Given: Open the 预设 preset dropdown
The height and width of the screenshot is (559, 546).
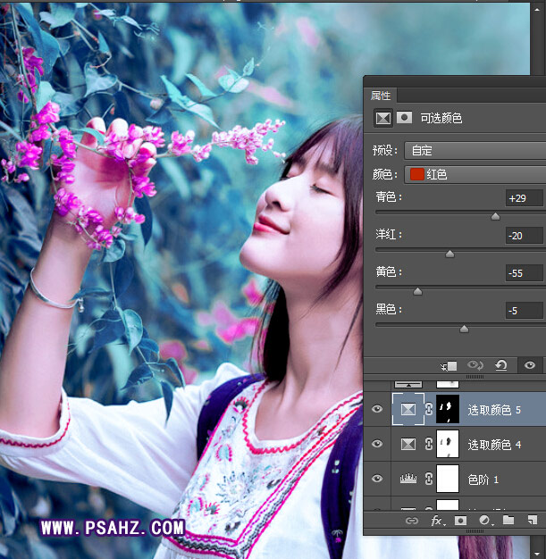Looking at the screenshot, I should (x=474, y=150).
